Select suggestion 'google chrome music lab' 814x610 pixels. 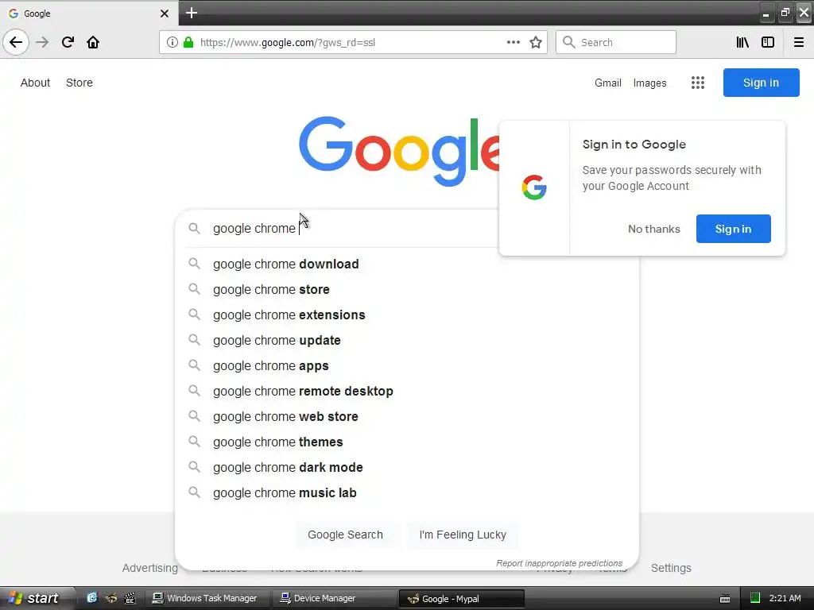(407, 492)
